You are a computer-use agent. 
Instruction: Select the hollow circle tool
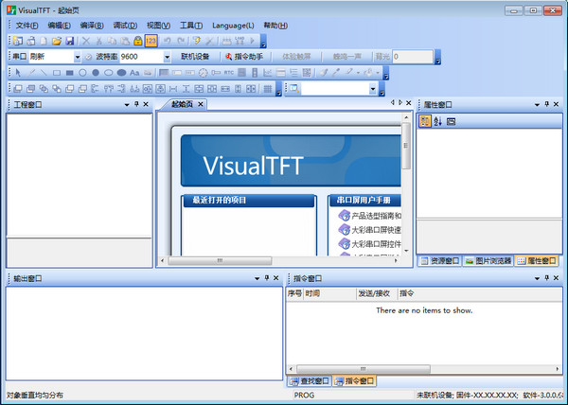coord(82,73)
